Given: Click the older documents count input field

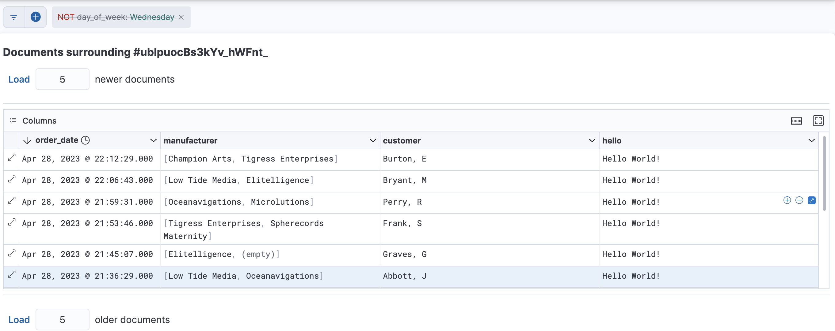Looking at the screenshot, I should tap(62, 319).
